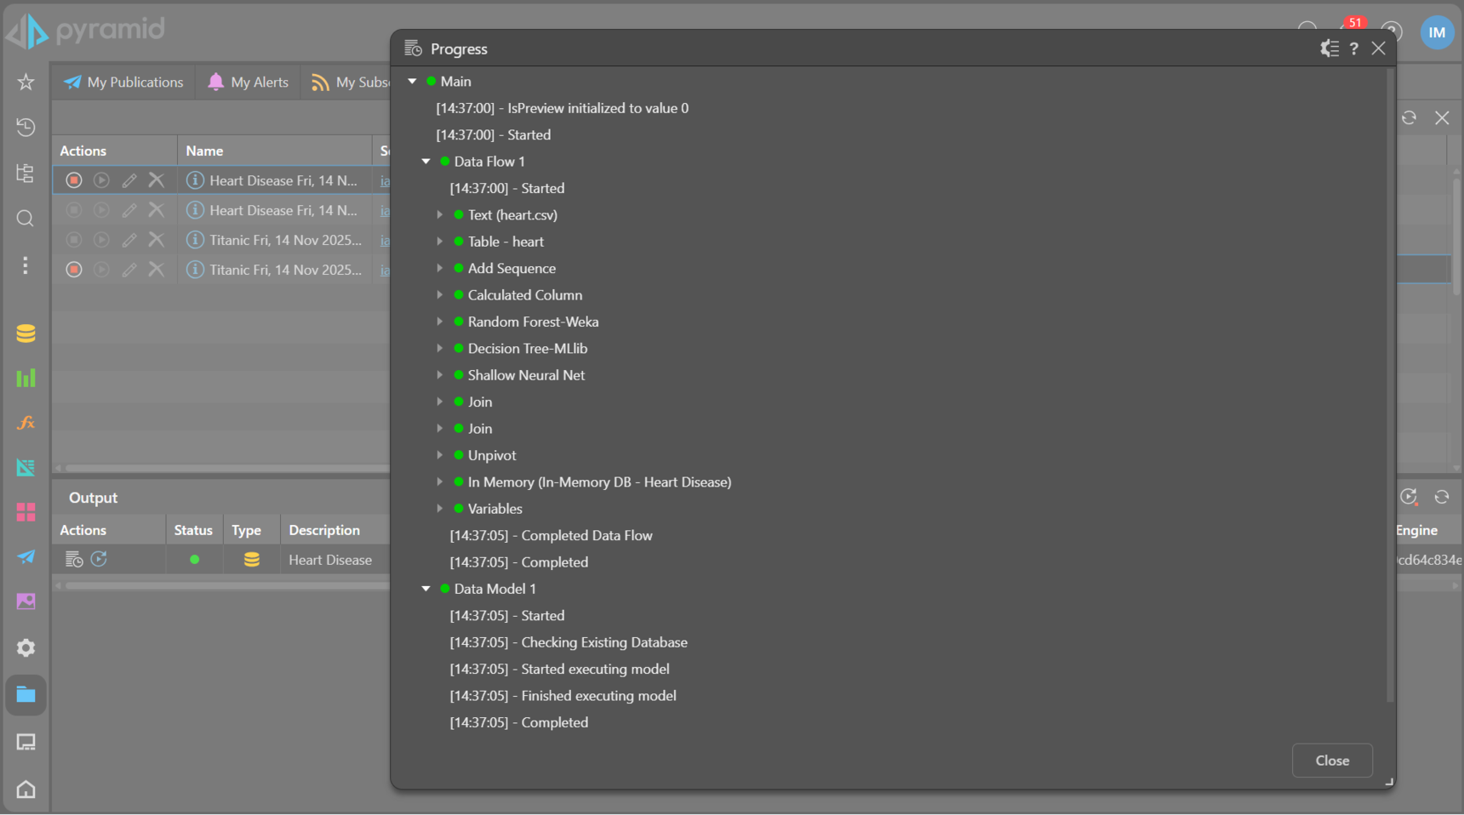
Task: Switch to My Publications tab
Action: point(124,83)
